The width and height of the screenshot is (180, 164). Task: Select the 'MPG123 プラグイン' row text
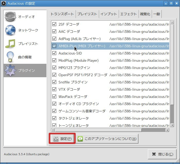coord(74,68)
